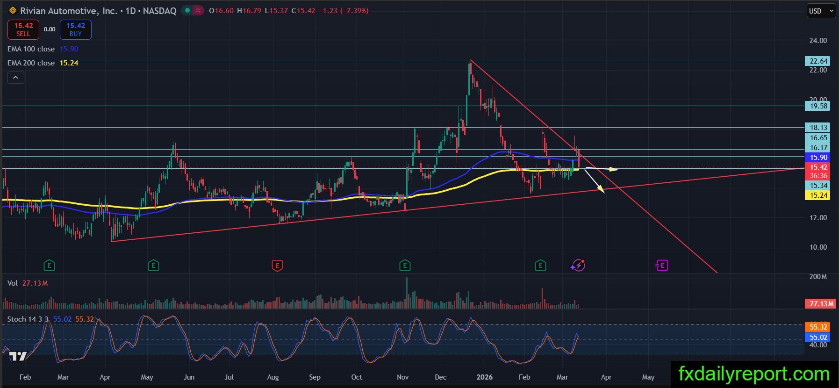Screen dimensions: 839x388
Task: Click the blue 15.42 BUY button
Action: [76, 29]
